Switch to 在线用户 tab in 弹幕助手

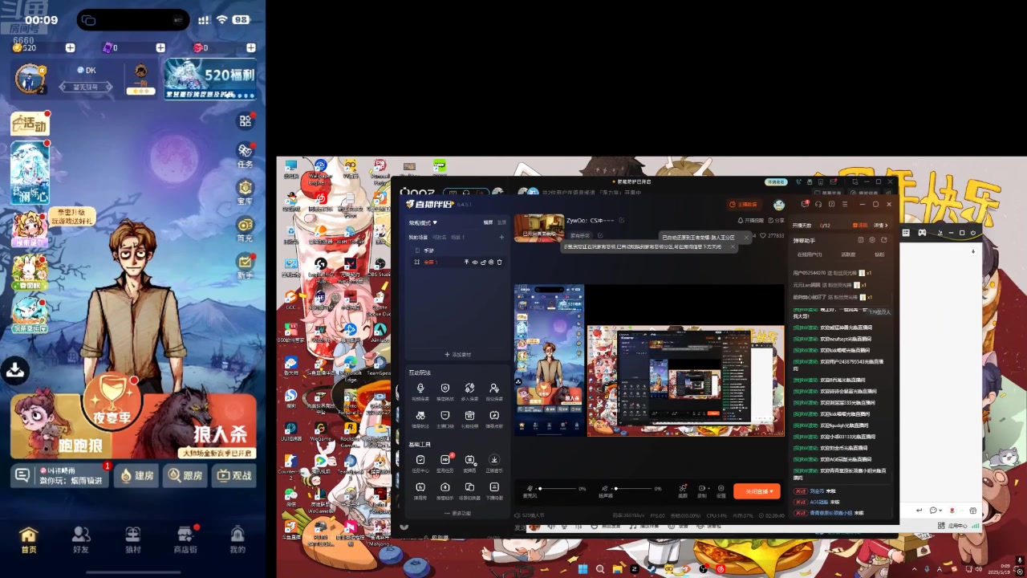tap(809, 254)
